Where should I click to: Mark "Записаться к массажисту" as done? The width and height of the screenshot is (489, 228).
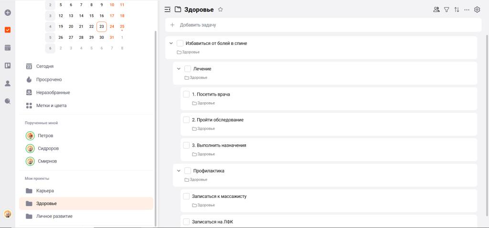(187, 196)
